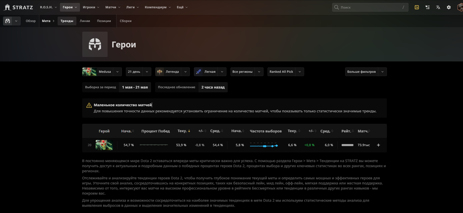Click the -0,8 % win rate change cell
This screenshot has width=463, height=213.
200,145
